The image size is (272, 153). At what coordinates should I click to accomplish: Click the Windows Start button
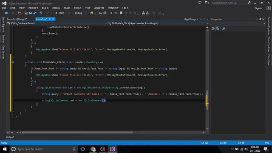(x=5, y=149)
